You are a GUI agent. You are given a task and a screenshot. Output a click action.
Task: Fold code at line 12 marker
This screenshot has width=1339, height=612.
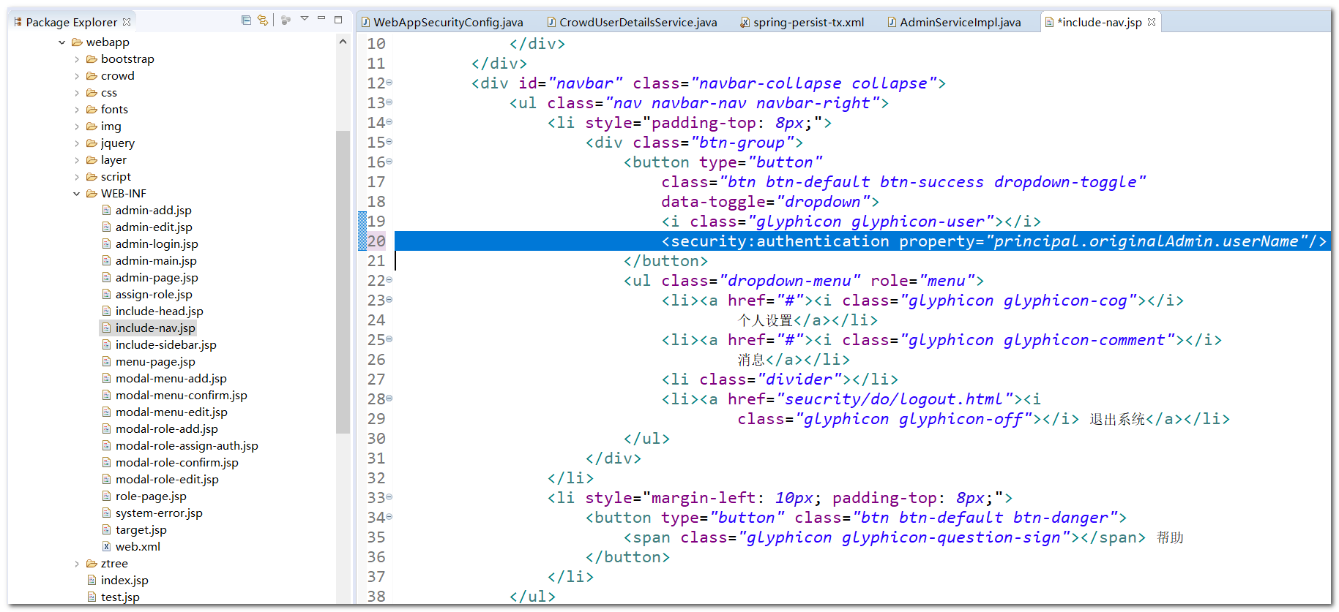(x=389, y=83)
